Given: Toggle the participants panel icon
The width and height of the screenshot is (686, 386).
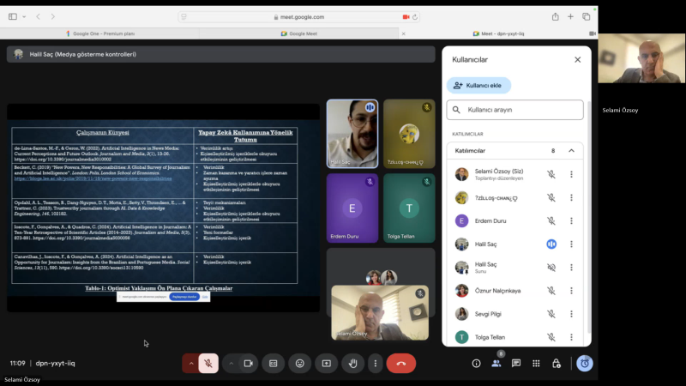Looking at the screenshot, I should pyautogui.click(x=496, y=363).
